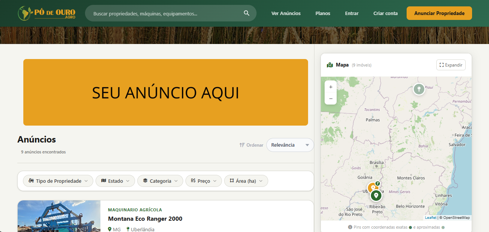Expand the Categoria filter dropdown
The width and height of the screenshot is (489, 232).
[x=160, y=181]
